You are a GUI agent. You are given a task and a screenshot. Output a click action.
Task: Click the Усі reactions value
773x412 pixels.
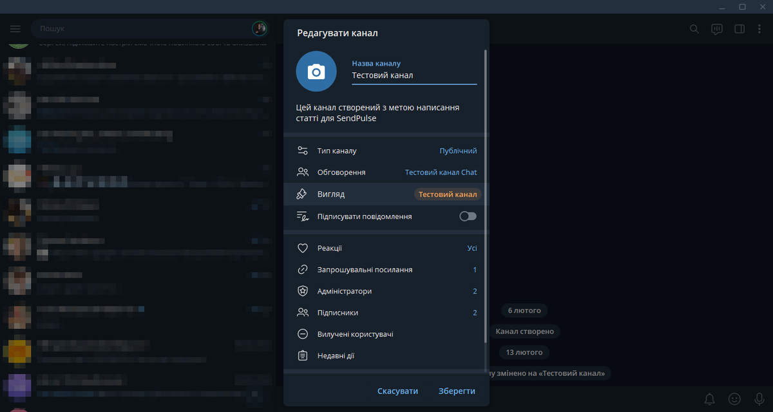coord(472,248)
